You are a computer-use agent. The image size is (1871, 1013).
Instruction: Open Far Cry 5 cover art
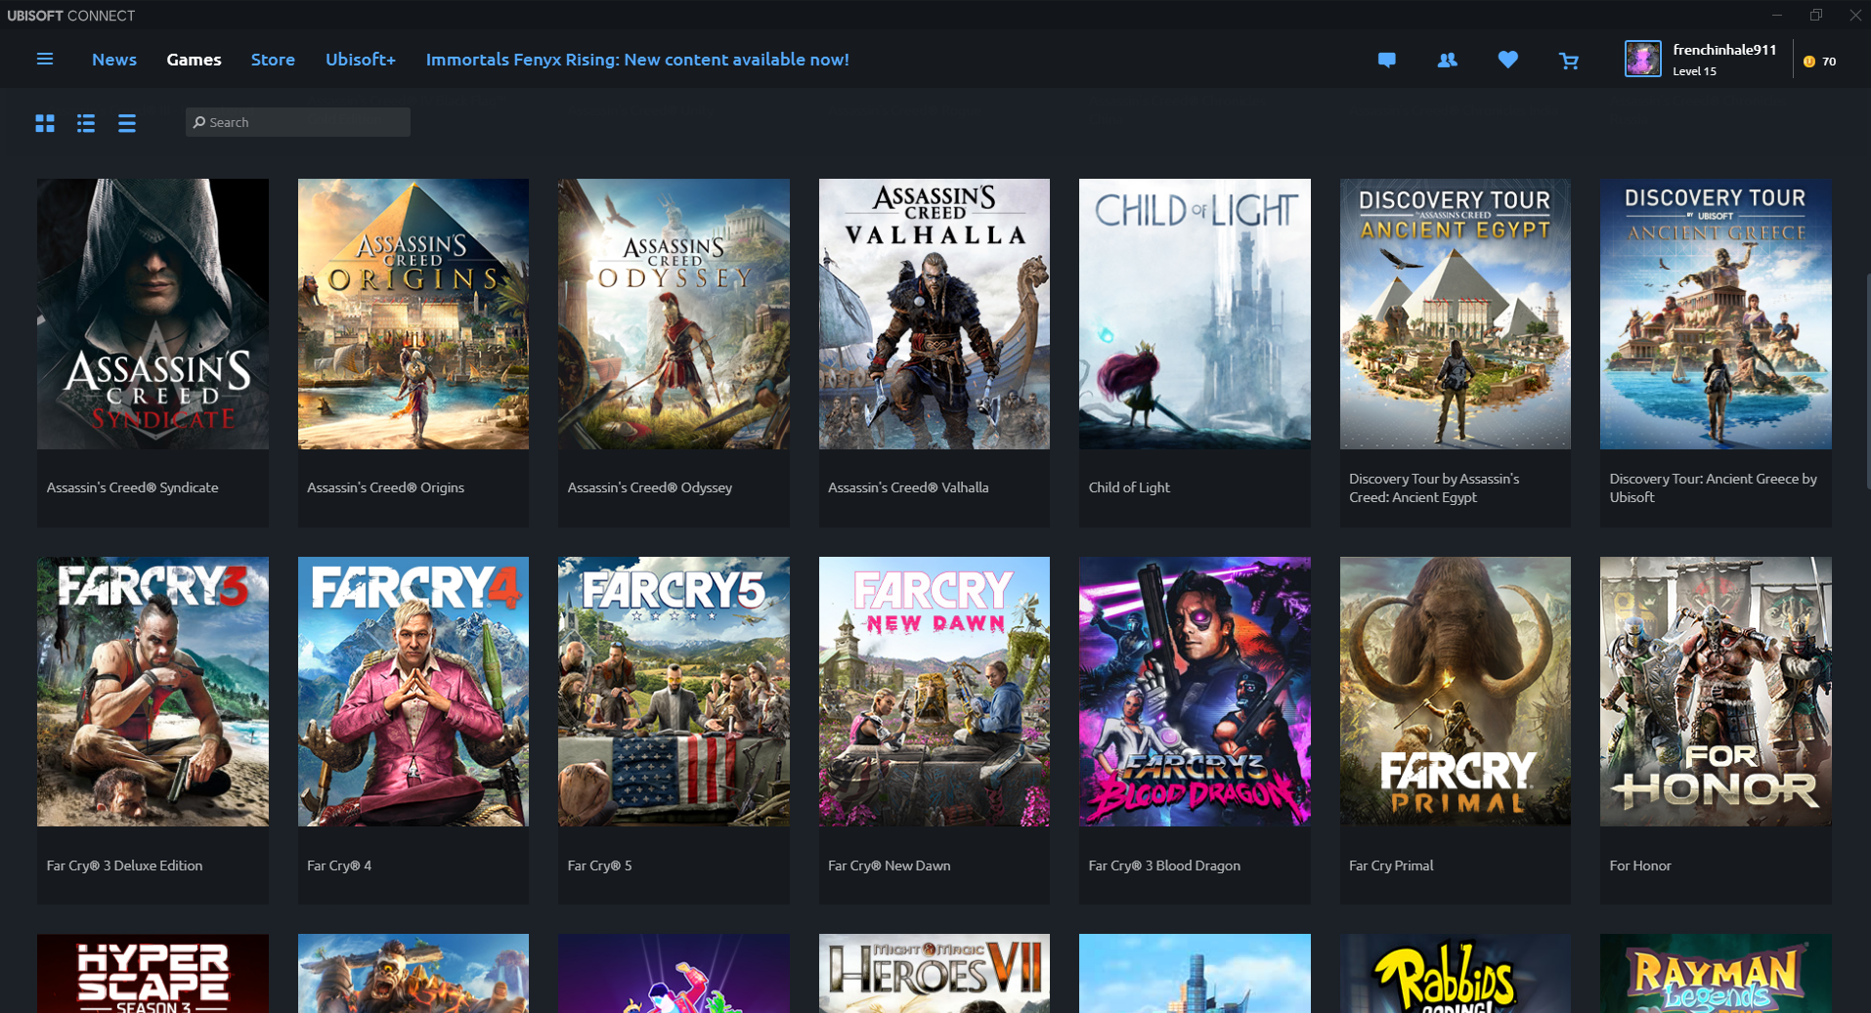pyautogui.click(x=674, y=692)
